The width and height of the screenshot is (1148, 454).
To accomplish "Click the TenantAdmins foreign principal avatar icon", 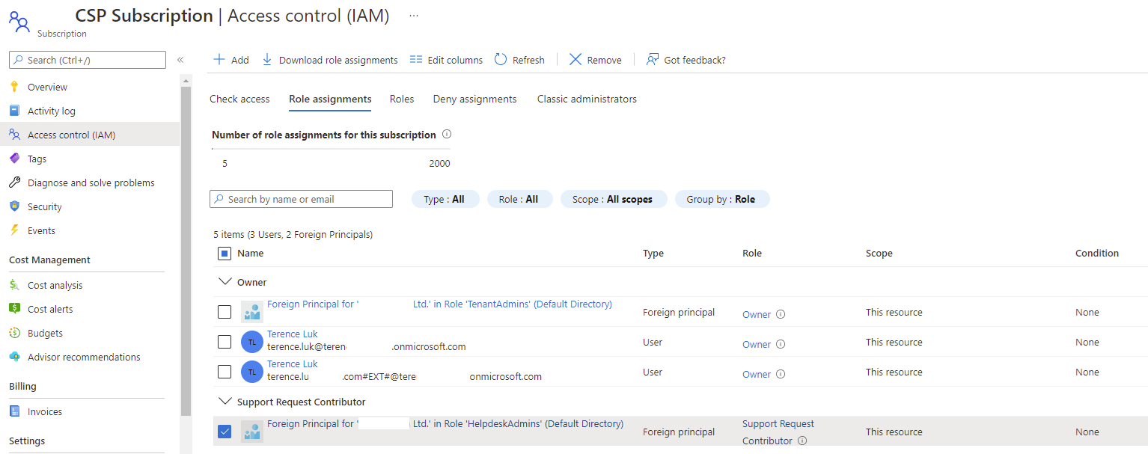I will (252, 312).
